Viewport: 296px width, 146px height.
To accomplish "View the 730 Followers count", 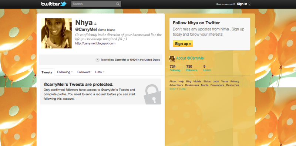I will pyautogui.click(x=192, y=68).
